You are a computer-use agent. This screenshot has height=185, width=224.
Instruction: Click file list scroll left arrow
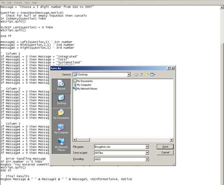pyautogui.click(x=75, y=140)
